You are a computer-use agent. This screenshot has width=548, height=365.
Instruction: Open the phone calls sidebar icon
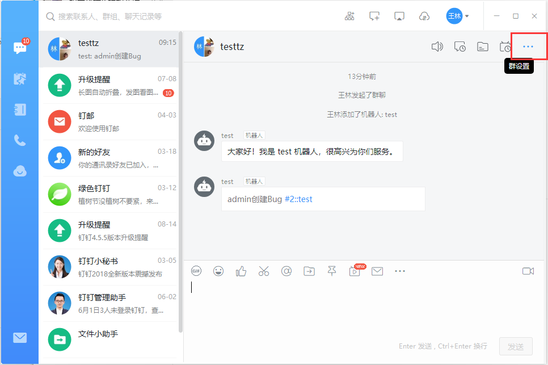20,140
